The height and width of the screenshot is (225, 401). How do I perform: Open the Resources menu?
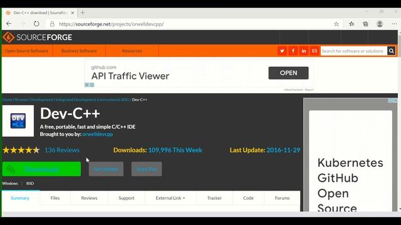point(132,51)
